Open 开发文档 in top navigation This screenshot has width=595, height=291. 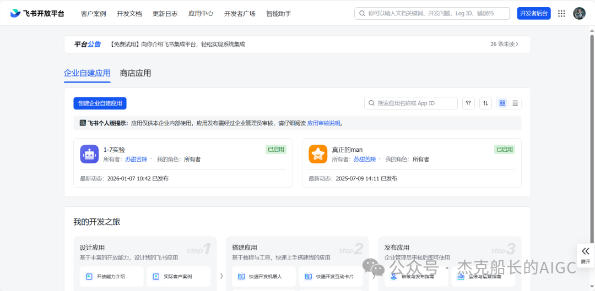[x=129, y=13]
